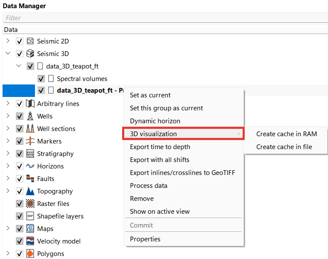Click the Topography mountain icon
Screen dimensions: 328x259
pyautogui.click(x=30, y=191)
